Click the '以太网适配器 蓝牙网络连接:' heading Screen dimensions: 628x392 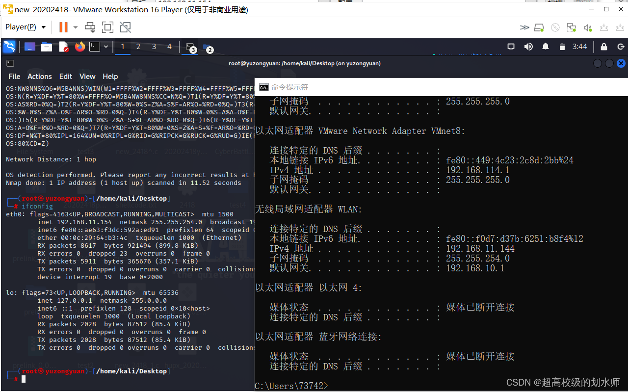tap(318, 337)
